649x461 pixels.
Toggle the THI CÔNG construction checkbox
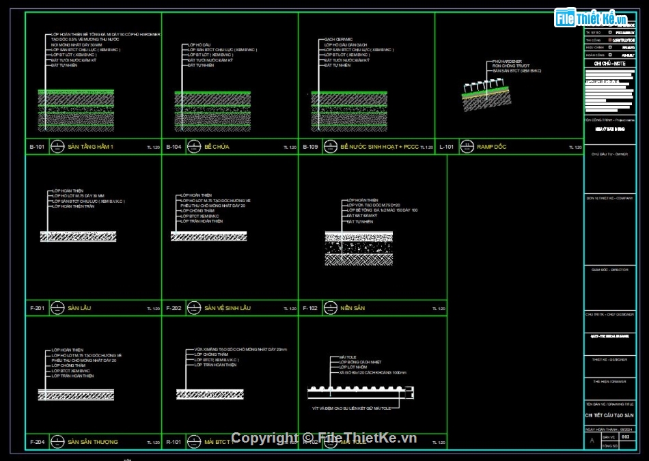(609, 40)
